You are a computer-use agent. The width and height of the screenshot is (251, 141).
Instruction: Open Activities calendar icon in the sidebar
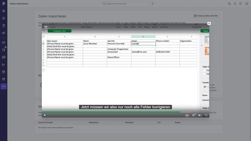pyautogui.click(x=3, y=50)
